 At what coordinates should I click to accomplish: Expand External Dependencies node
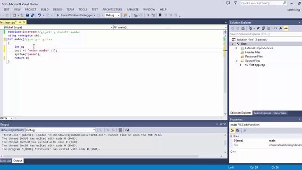pyautogui.click(x=236, y=48)
